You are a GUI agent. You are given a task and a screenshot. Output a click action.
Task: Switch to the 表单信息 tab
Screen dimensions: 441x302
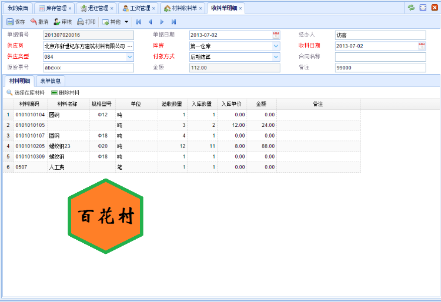click(50, 81)
